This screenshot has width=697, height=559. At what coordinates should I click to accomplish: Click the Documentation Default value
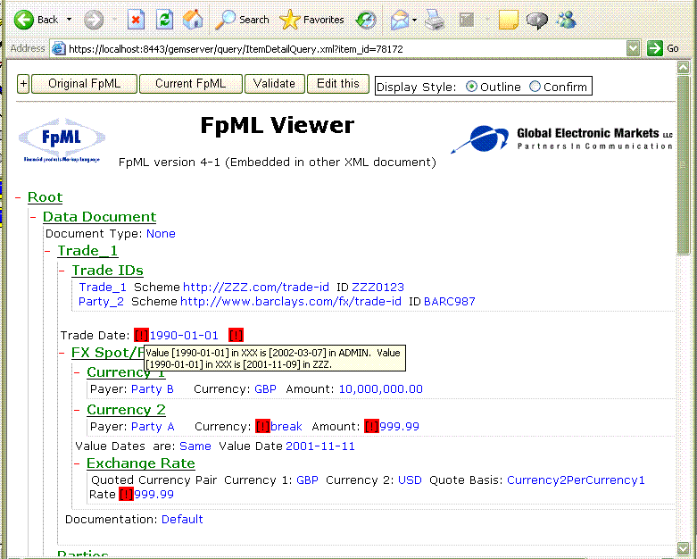pos(182,520)
